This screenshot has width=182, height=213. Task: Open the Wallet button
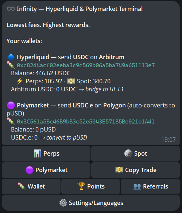[x=31, y=186]
